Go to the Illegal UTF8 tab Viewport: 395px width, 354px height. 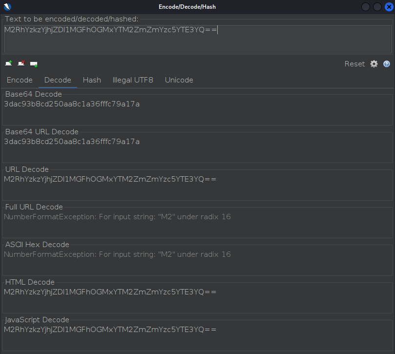tap(133, 80)
